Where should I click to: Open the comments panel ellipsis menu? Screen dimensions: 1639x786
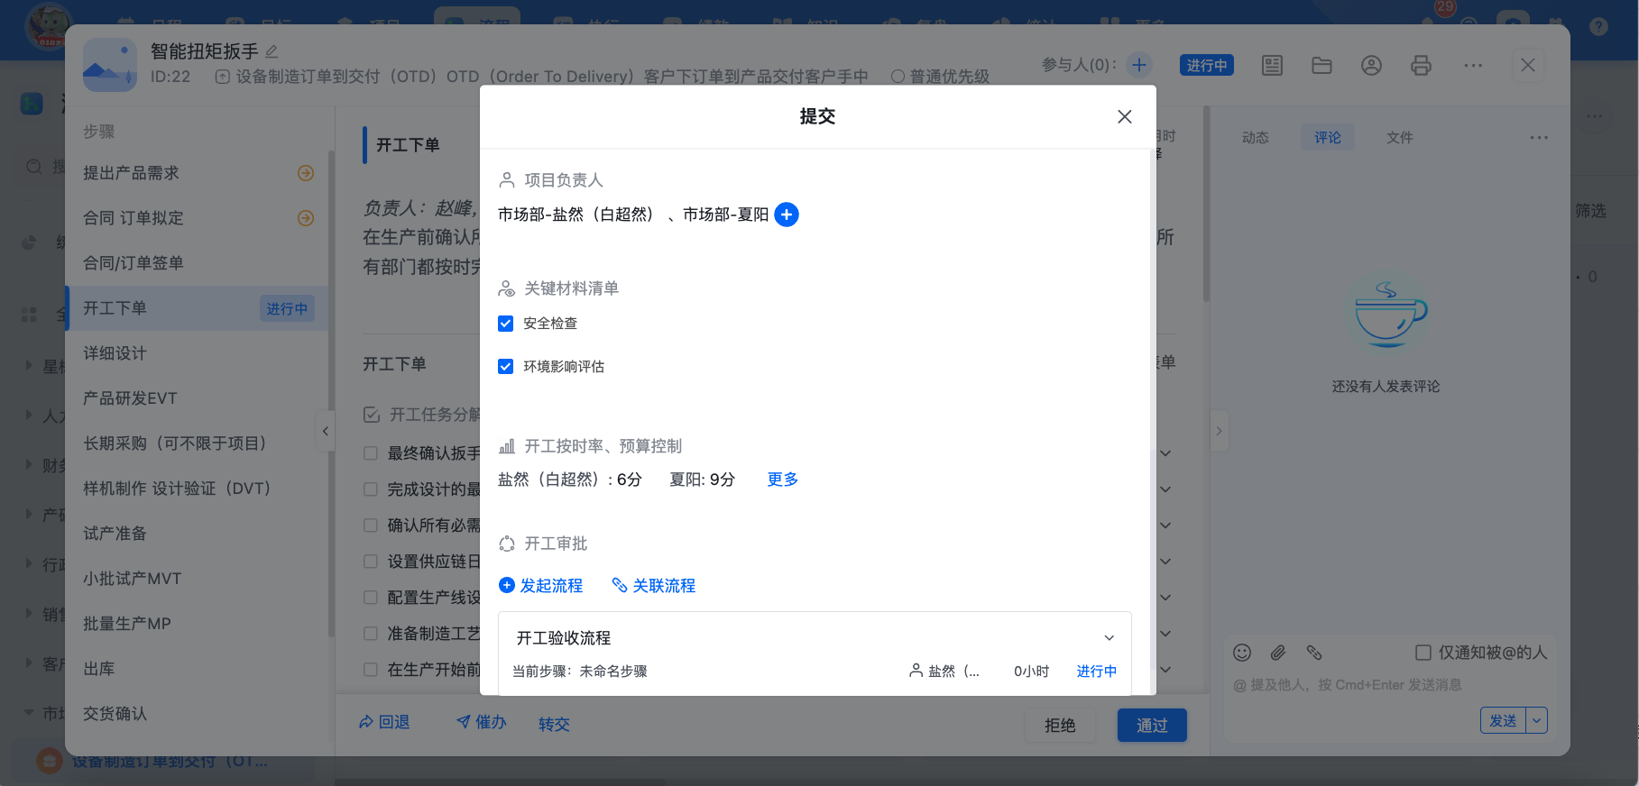[1539, 138]
